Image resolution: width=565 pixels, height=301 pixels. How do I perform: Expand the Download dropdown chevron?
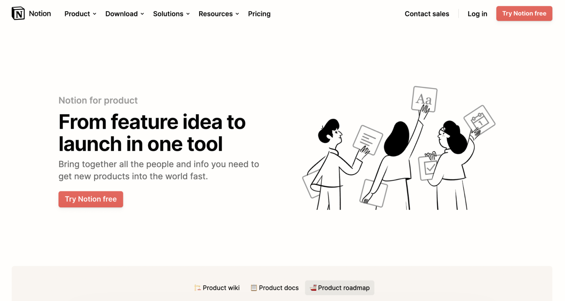pyautogui.click(x=142, y=14)
